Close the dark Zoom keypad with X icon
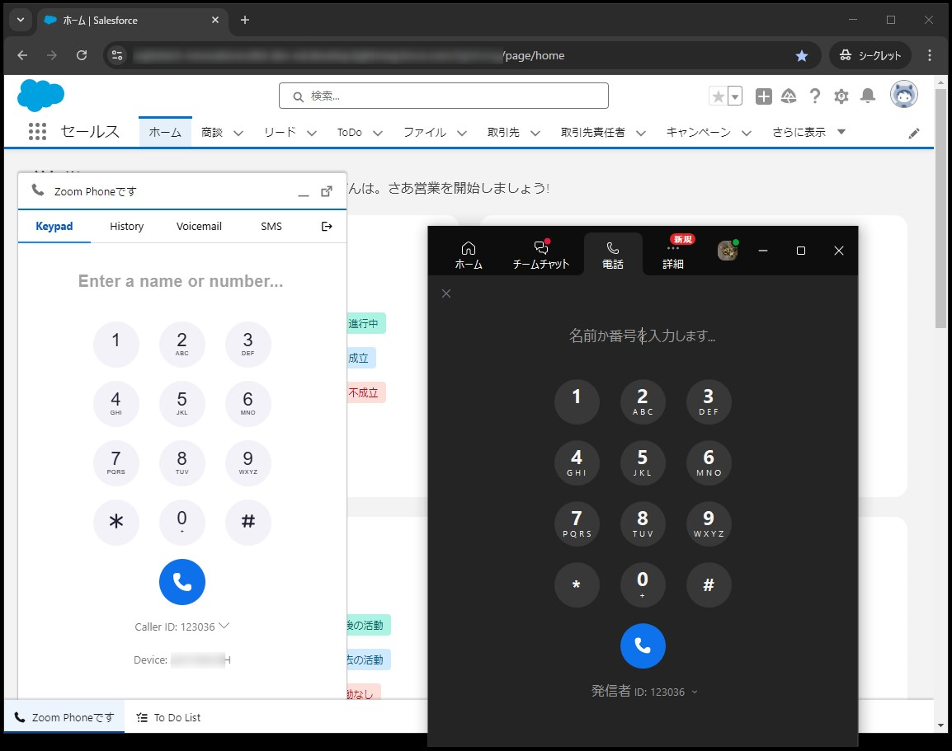 coord(446,293)
